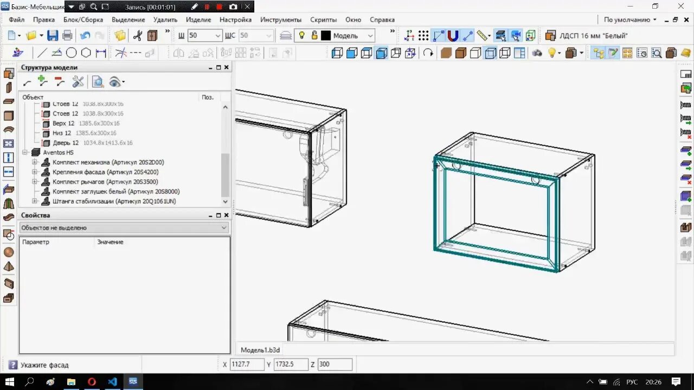Viewport: 694px width, 390px height.
Task: Select the polygon drawing tool
Action: coord(86,53)
